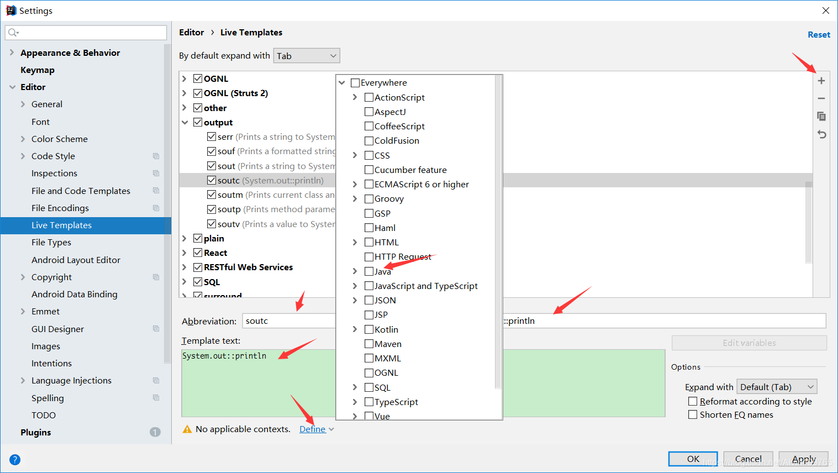Select Live Templates in sidebar
Image resolution: width=838 pixels, height=473 pixels.
(x=86, y=225)
